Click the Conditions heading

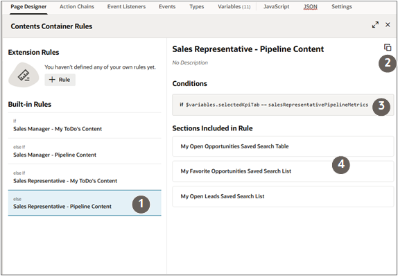coord(189,83)
